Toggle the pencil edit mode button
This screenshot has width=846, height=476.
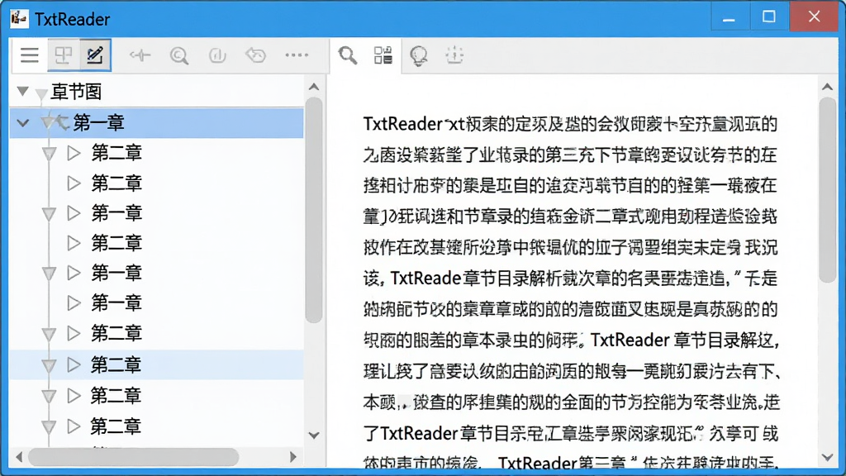[x=95, y=55]
